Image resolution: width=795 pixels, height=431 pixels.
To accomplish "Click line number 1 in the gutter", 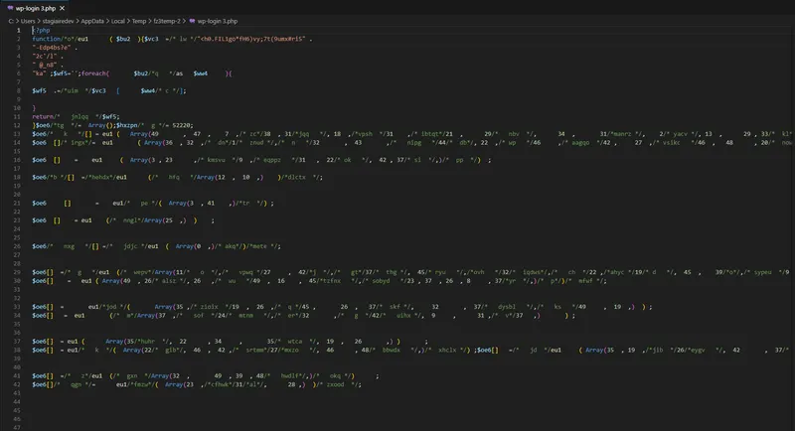I will [19, 31].
